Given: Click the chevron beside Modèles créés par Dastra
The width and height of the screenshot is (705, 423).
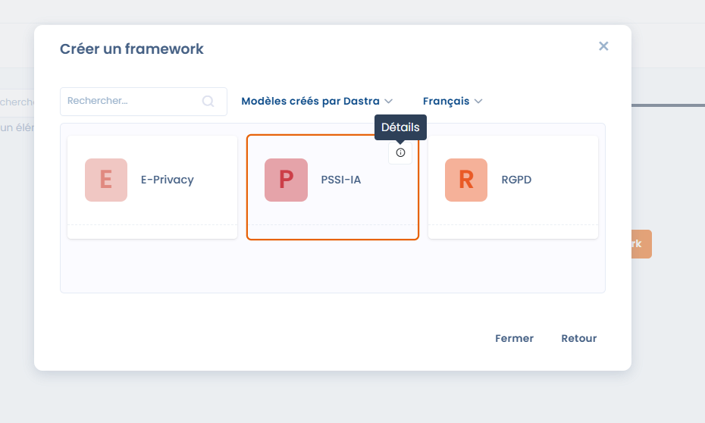Looking at the screenshot, I should (388, 101).
